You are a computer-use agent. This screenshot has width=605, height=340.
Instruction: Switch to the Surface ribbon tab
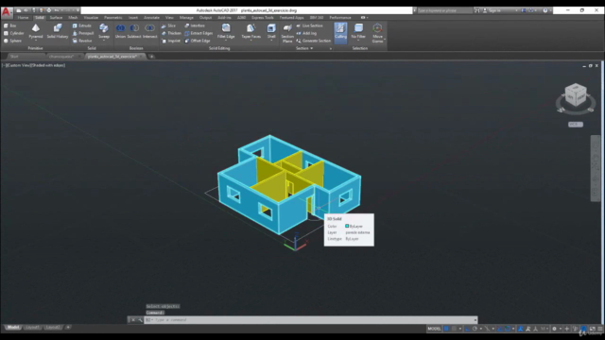tap(56, 17)
